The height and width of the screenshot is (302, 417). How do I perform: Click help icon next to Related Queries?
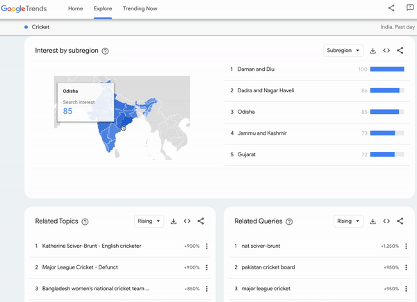[x=289, y=221]
